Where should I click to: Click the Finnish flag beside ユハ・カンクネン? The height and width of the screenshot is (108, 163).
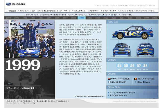pos(109,82)
